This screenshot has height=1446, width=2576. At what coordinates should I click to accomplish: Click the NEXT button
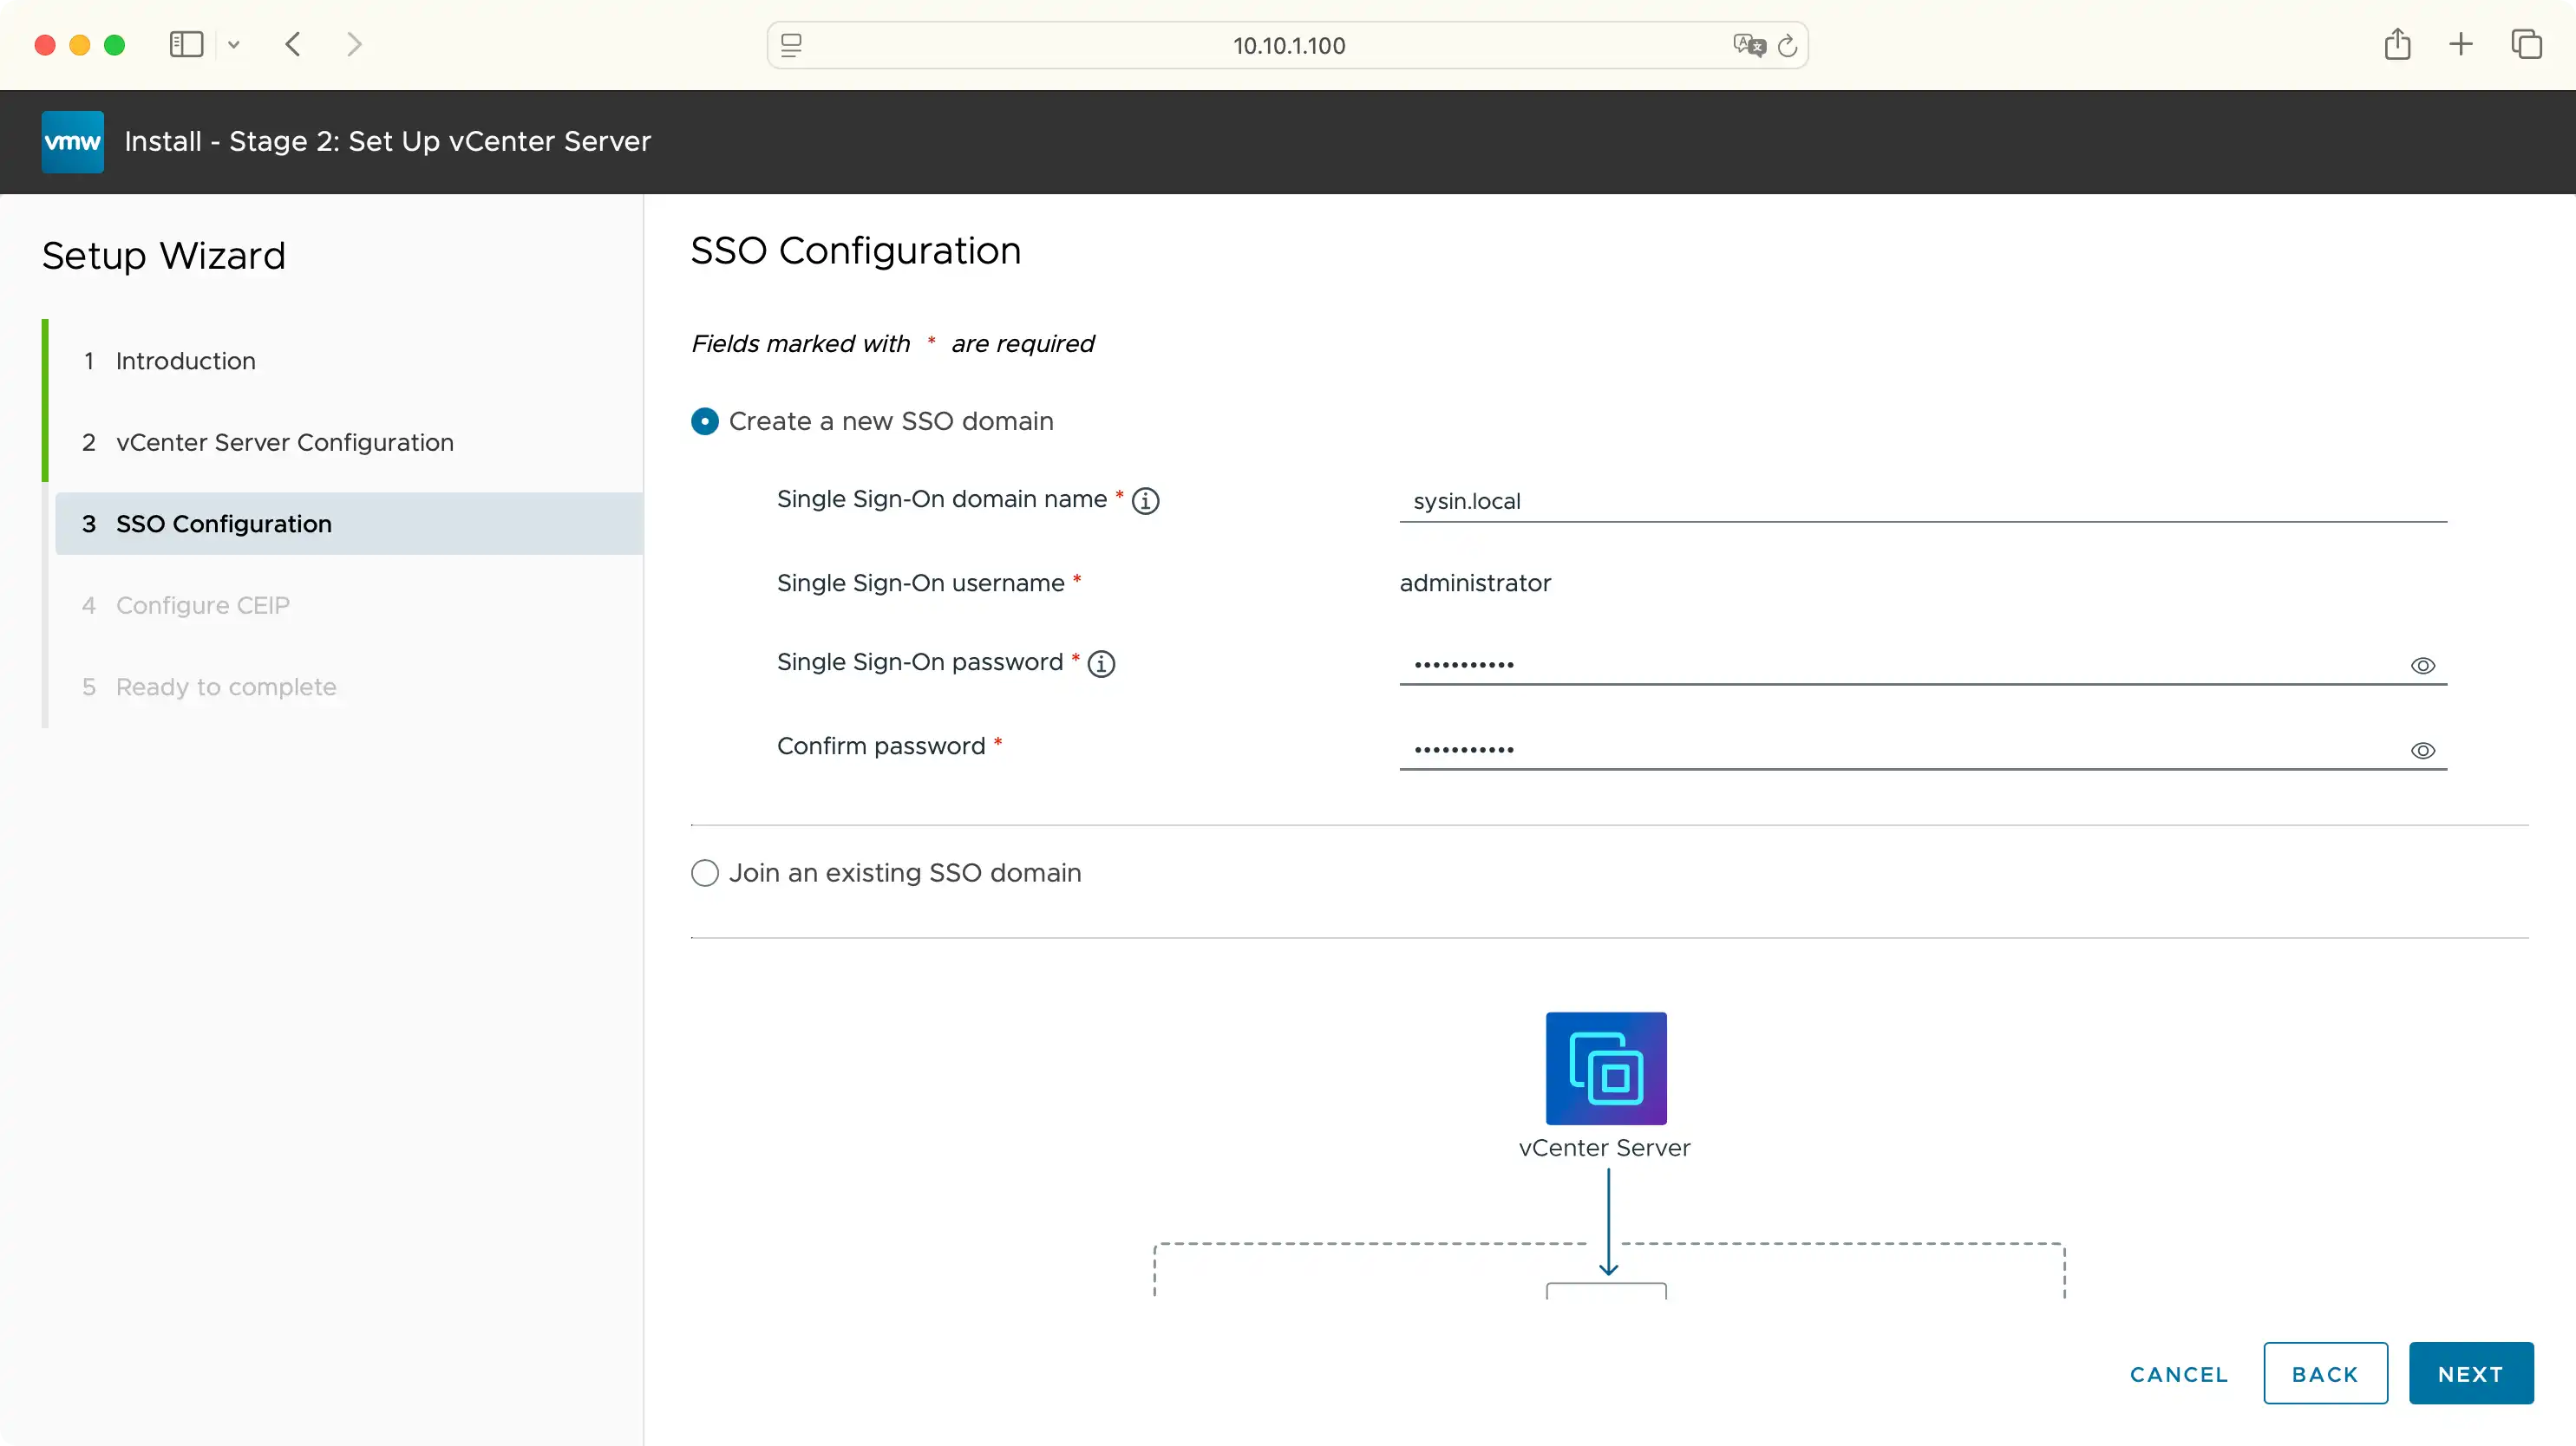click(x=2471, y=1374)
